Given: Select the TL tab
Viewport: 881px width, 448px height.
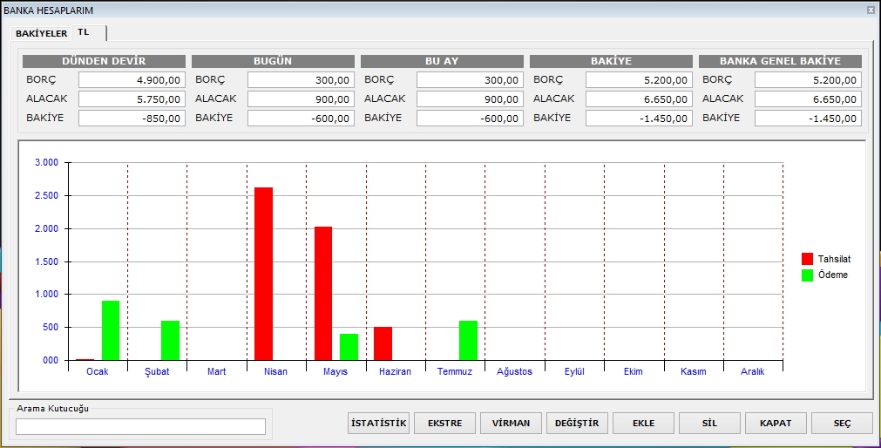Looking at the screenshot, I should [84, 32].
